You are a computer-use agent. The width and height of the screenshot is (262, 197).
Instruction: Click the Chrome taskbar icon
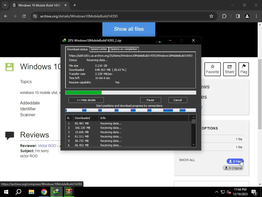[x=44, y=192]
